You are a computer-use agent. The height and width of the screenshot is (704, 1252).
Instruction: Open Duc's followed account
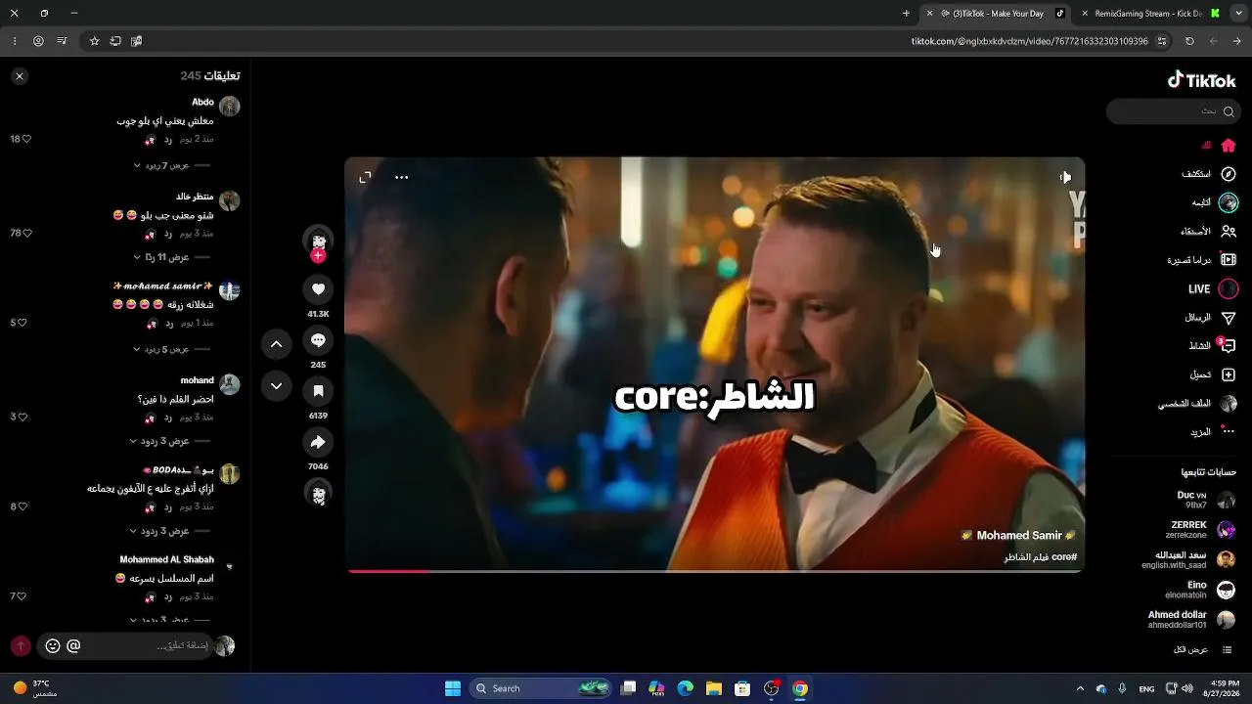pyautogui.click(x=1207, y=500)
